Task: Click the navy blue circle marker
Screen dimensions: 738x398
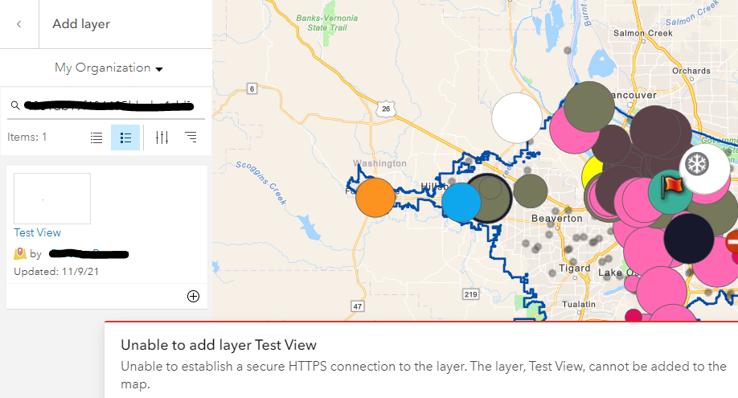Action: click(x=688, y=238)
